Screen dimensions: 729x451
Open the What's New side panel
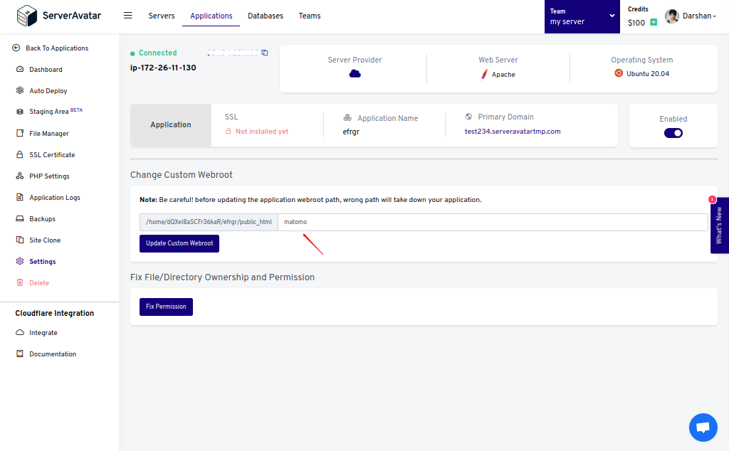tap(719, 225)
